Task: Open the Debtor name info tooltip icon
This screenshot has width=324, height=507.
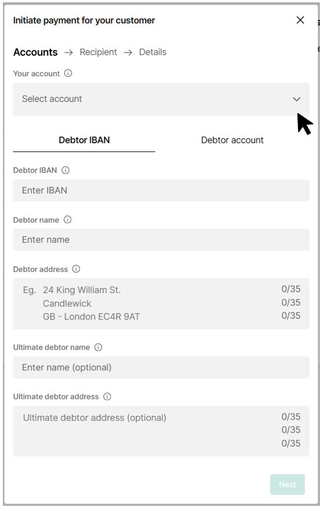Action: (67, 220)
